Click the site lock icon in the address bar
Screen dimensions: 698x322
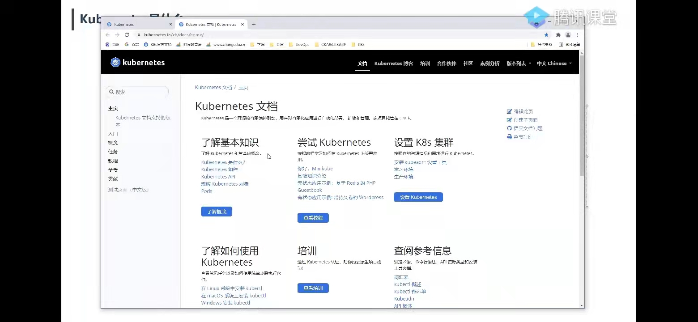pos(139,35)
